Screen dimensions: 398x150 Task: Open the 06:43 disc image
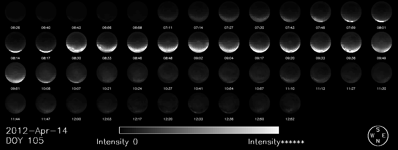pyautogui.click(x=77, y=12)
